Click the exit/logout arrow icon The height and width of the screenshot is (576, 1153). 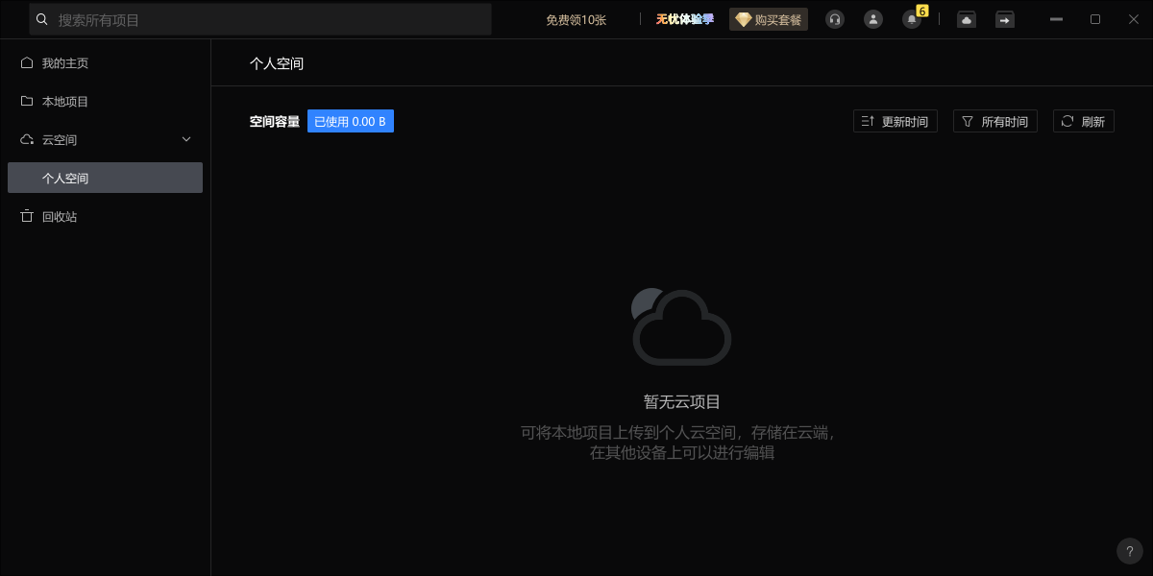pyautogui.click(x=1004, y=19)
